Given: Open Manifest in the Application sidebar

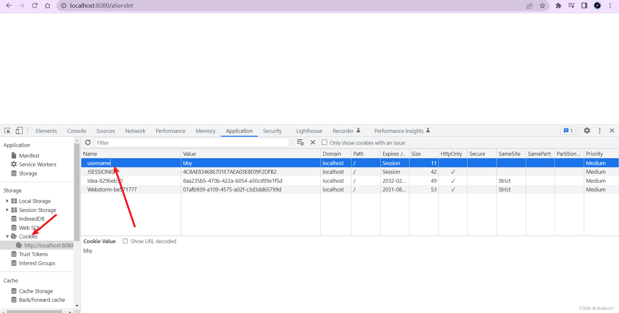Looking at the screenshot, I should tap(29, 155).
